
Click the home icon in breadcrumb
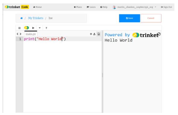click(21, 18)
